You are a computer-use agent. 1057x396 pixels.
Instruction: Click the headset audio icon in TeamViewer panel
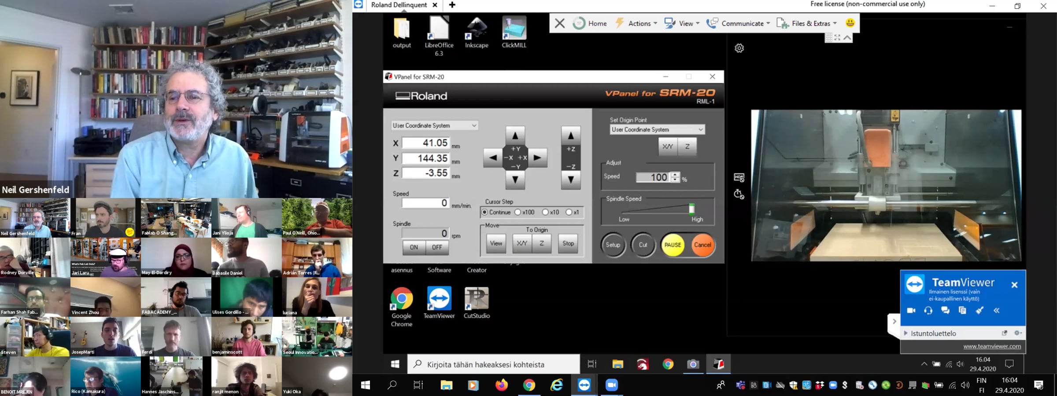click(928, 310)
